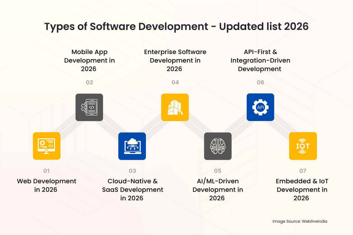Screen dimensions: 353x235
Task: Click "Enterprise Software Development in 2026" text
Action: [x=175, y=60]
